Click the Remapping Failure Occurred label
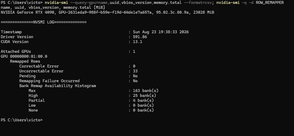Viewport: 294px width, 136px height. click(x=49, y=81)
